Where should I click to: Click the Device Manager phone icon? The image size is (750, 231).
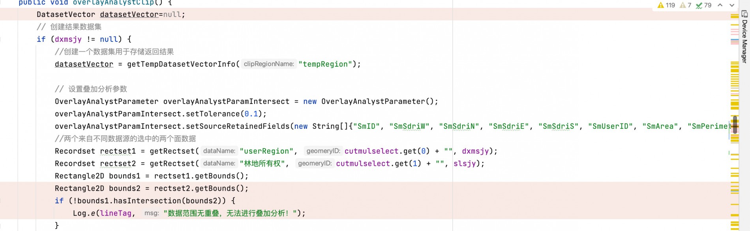744,14
